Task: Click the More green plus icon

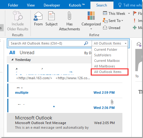Action: 135,28
